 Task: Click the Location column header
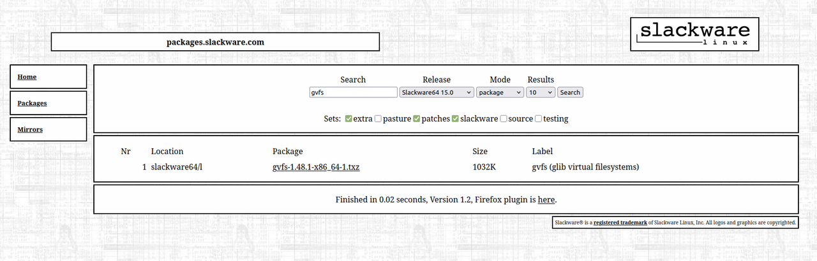pos(167,152)
